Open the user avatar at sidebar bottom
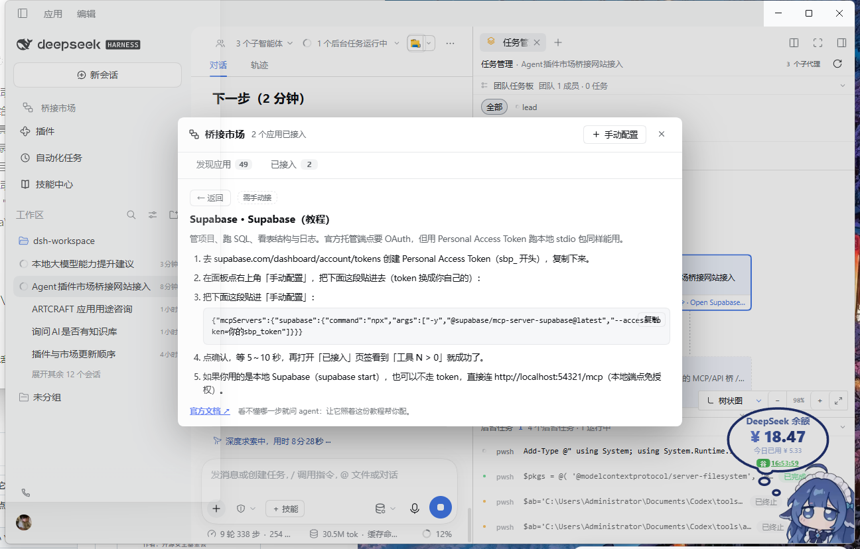The height and width of the screenshot is (549, 860). click(x=24, y=522)
